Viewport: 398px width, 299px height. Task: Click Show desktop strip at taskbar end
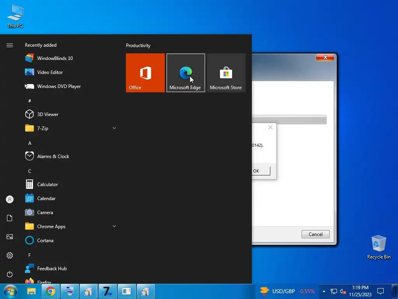395,291
